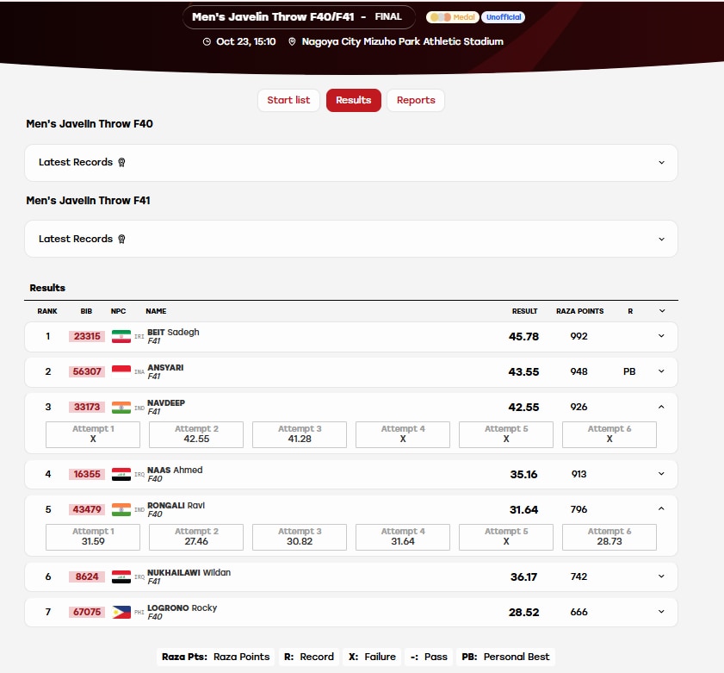Select NAVDEEP Attempt 2 box 42.55
The width and height of the screenshot is (724, 673).
click(x=196, y=434)
